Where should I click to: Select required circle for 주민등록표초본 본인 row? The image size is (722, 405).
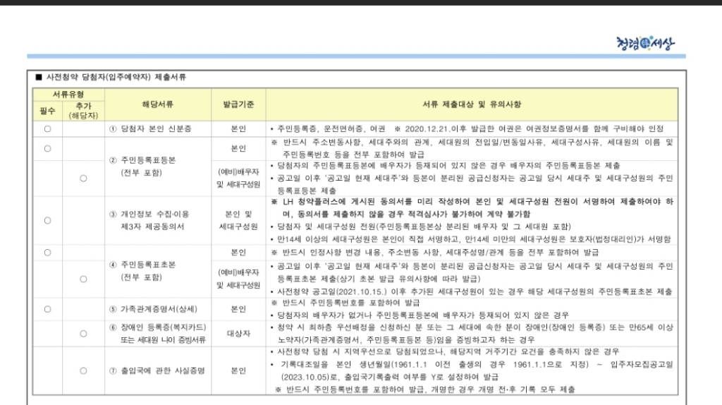(x=47, y=252)
